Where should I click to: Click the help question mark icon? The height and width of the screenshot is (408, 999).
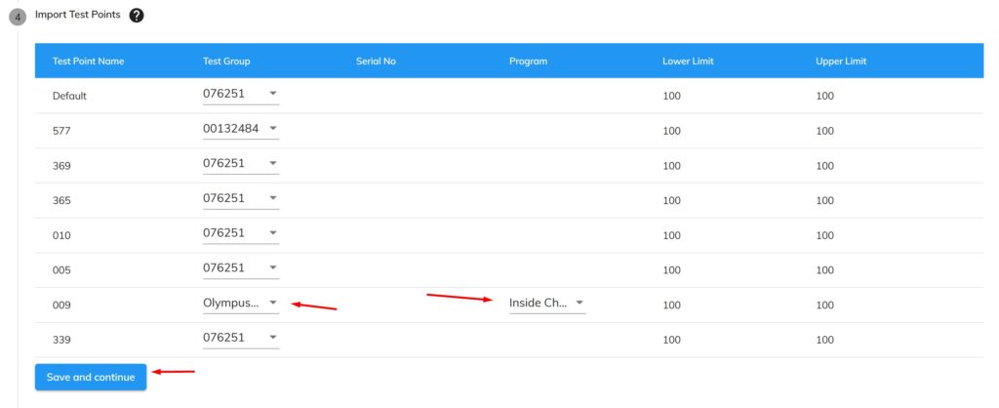click(x=137, y=16)
